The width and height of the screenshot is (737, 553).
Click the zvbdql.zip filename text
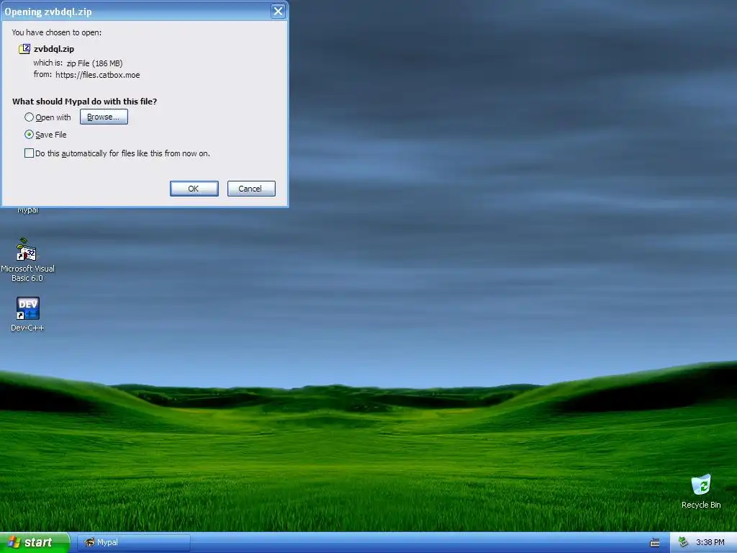pos(53,49)
